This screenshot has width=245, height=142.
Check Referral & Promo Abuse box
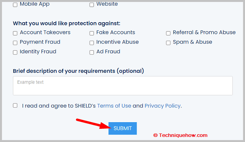point(168,33)
